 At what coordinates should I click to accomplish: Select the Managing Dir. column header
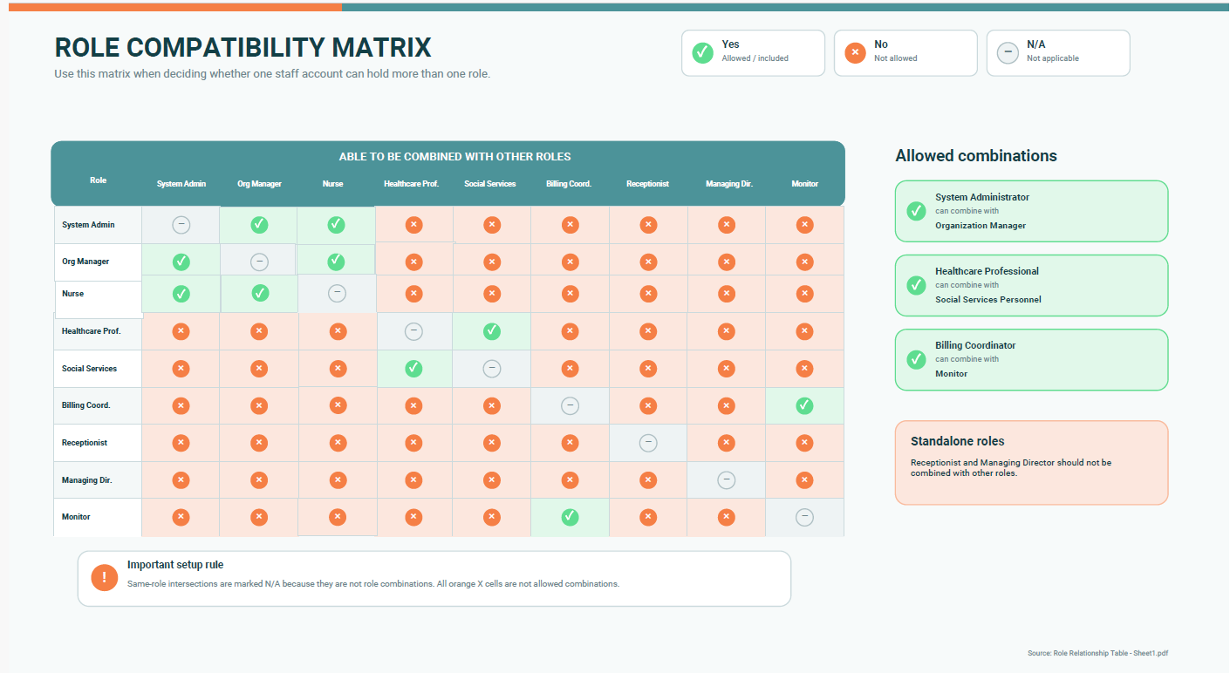click(x=729, y=184)
